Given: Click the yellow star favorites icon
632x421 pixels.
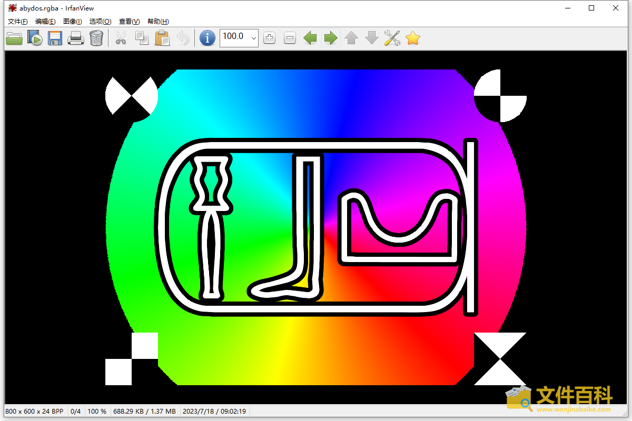Looking at the screenshot, I should pos(413,38).
